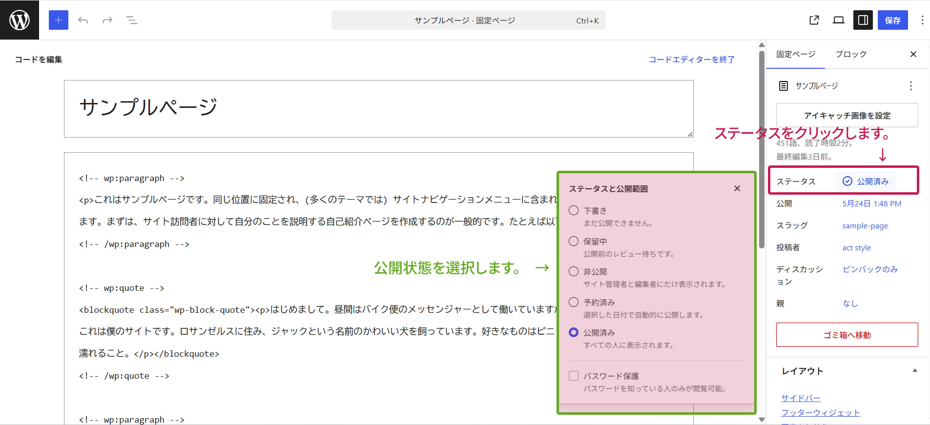This screenshot has width=930, height=425.
Task: Click the desktop preview device icon
Action: (x=839, y=20)
